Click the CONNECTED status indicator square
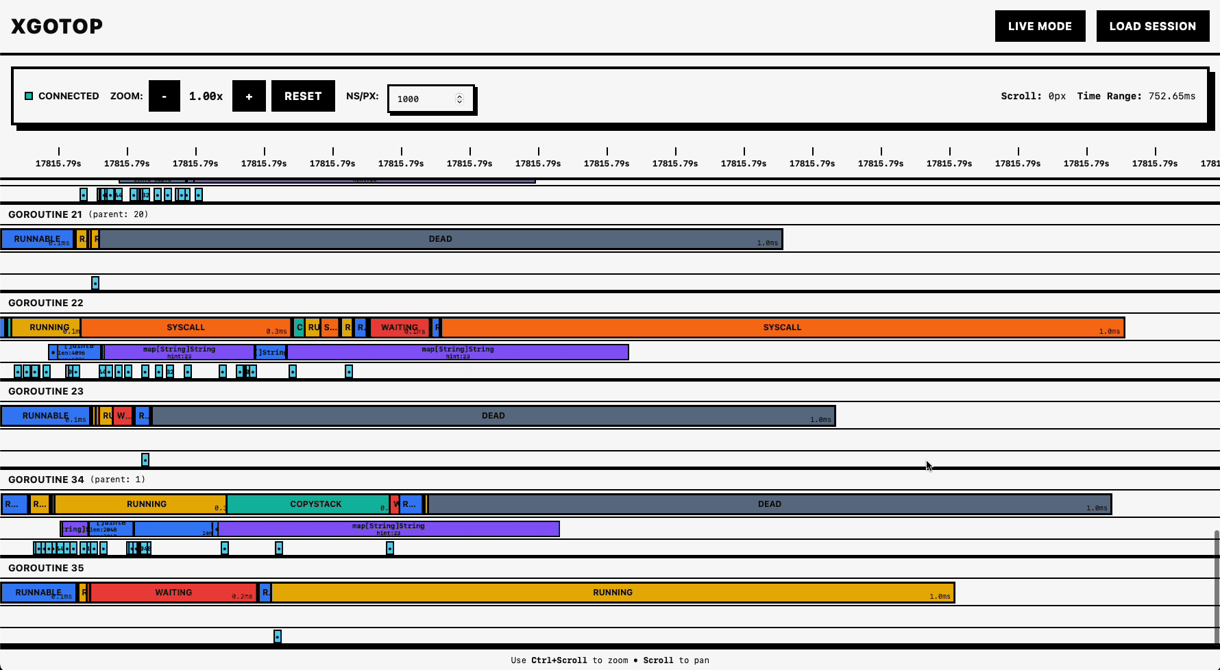The image size is (1220, 670). [29, 96]
